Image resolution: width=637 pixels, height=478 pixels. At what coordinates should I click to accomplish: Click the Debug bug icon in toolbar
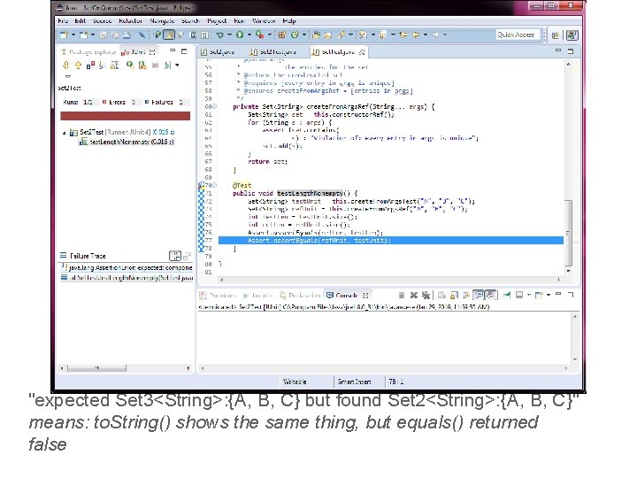click(219, 35)
